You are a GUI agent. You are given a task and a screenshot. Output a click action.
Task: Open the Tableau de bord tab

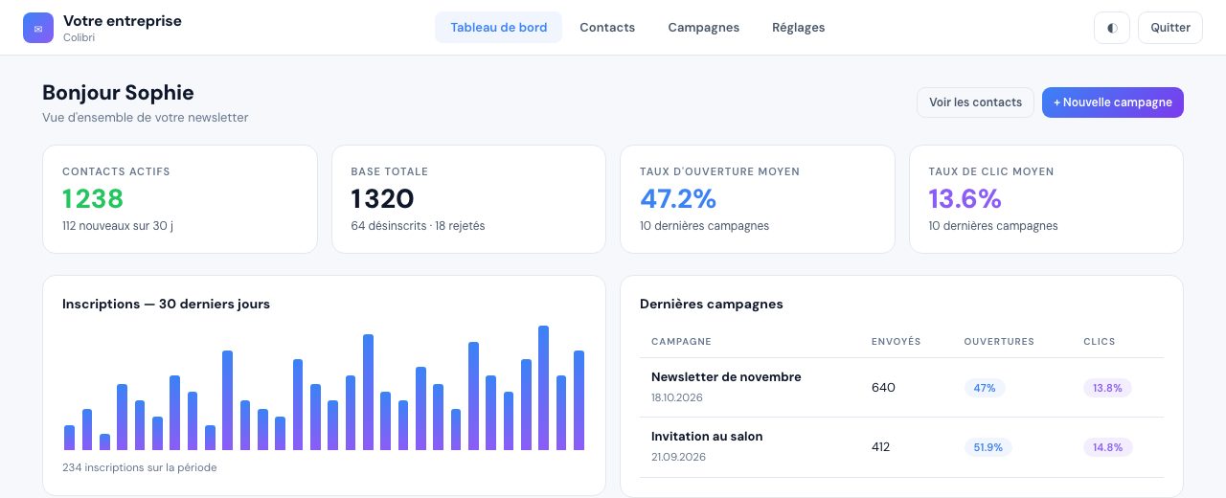(x=499, y=28)
